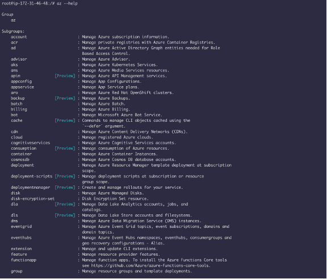Click the Preview tag beside apim
The width and height of the screenshot is (327, 279).
65,76
